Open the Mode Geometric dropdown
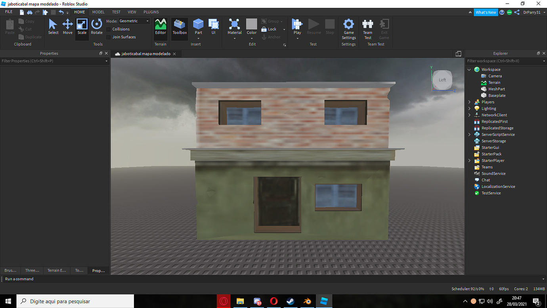The width and height of the screenshot is (547, 308). (134, 21)
